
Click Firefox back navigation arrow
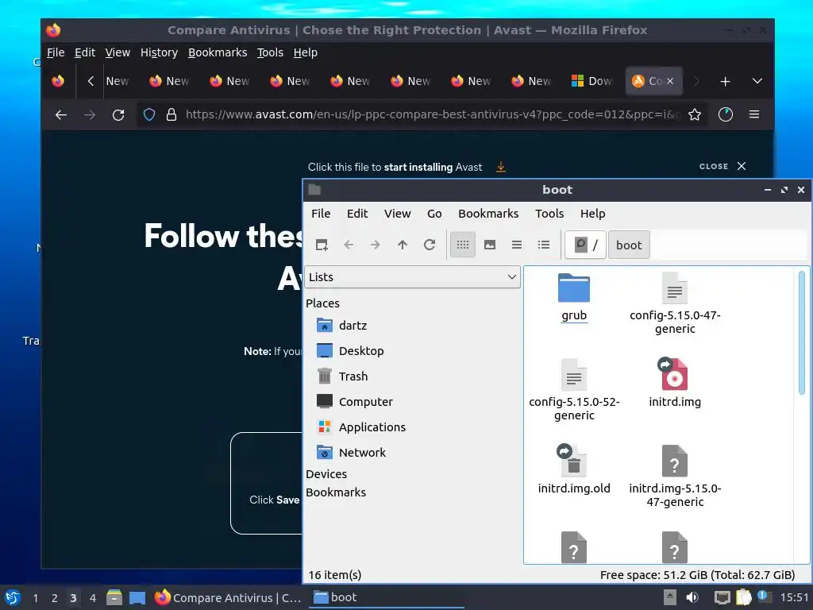click(x=60, y=114)
